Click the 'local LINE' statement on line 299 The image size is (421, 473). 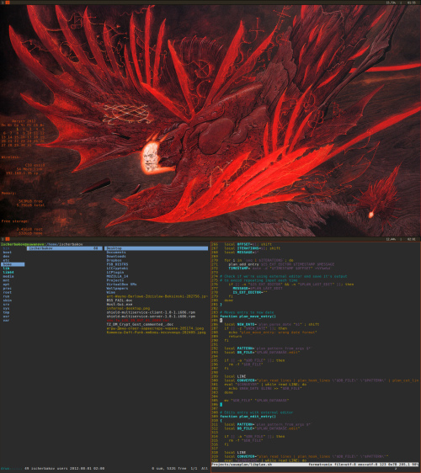pos(235,376)
